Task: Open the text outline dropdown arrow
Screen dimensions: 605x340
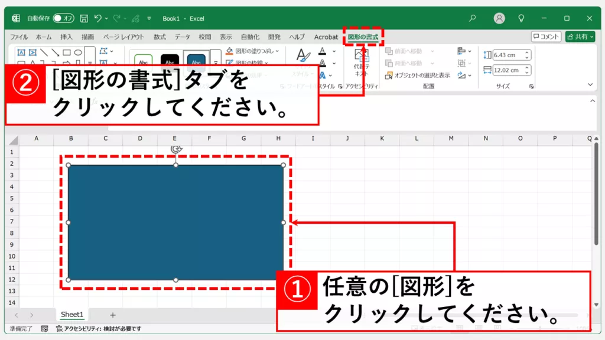Action: click(x=334, y=63)
